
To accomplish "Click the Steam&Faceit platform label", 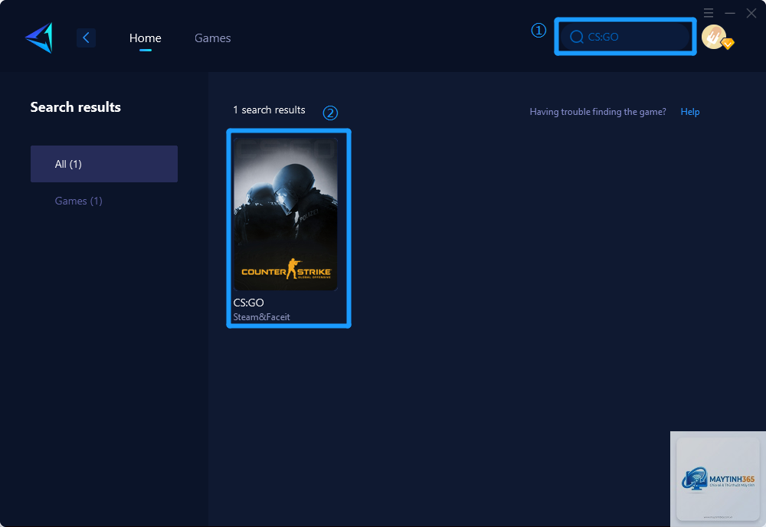I will 261,317.
